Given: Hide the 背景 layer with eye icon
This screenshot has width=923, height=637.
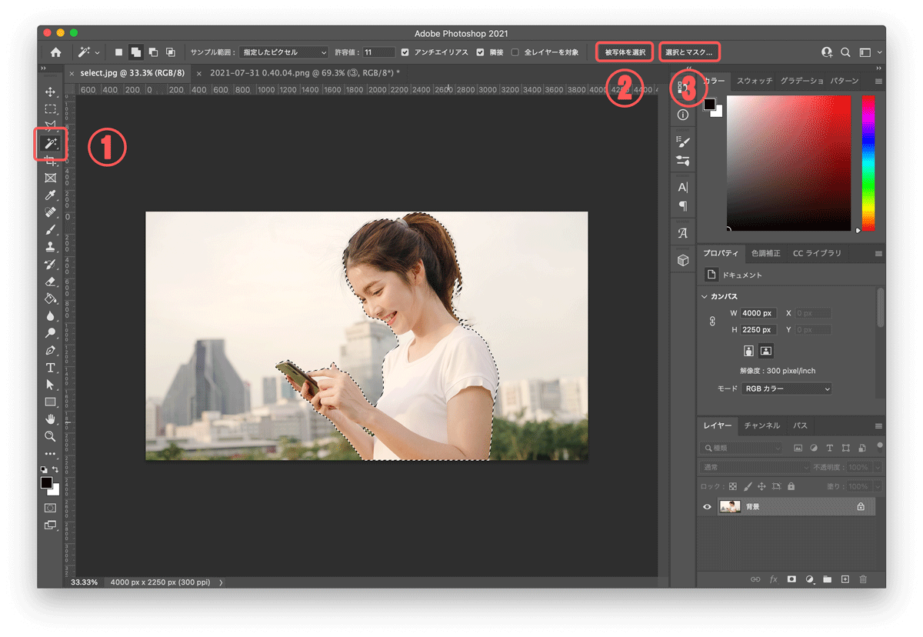Looking at the screenshot, I should click(707, 507).
